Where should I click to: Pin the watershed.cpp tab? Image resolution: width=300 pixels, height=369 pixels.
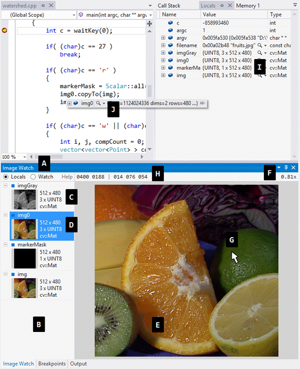[x=43, y=5]
